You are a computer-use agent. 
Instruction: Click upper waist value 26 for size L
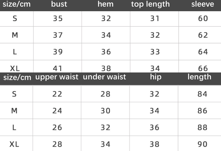57,128
